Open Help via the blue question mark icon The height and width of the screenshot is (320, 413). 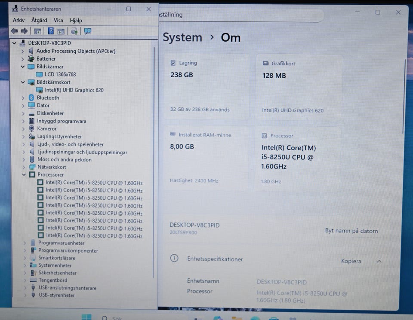tap(51, 31)
